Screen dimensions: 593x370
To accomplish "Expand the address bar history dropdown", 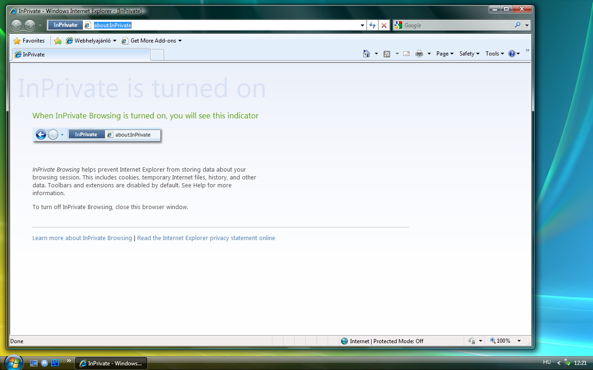I will coord(362,25).
